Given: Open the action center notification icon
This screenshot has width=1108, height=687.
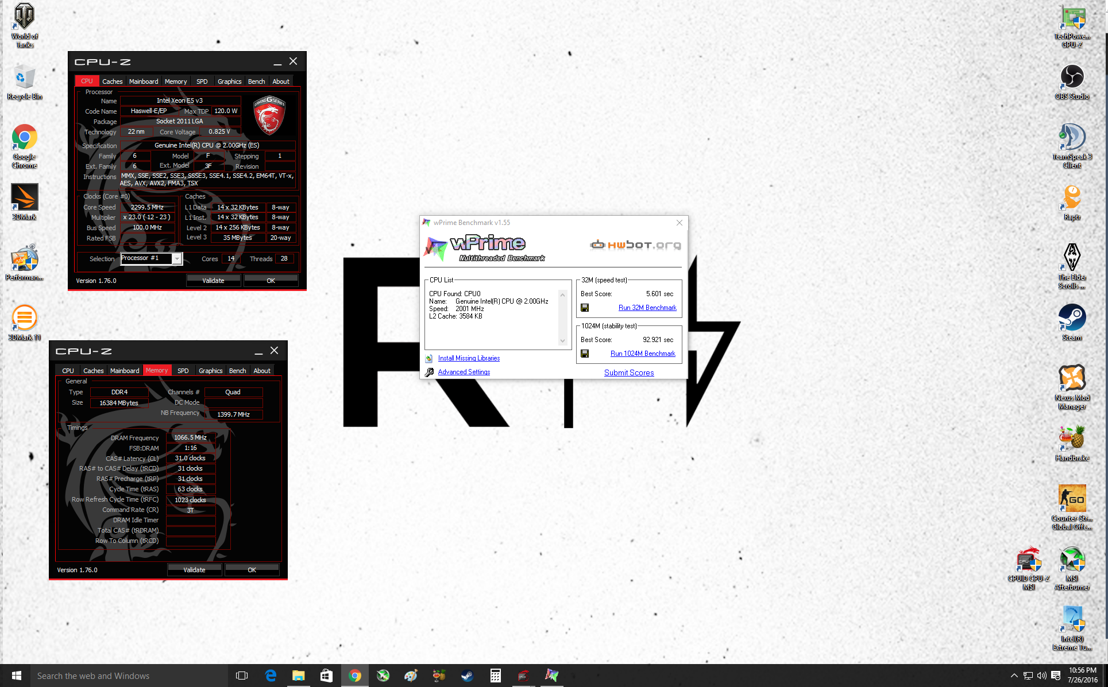Looking at the screenshot, I should click(1056, 676).
